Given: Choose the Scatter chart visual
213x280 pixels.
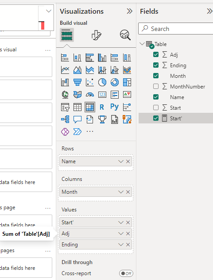Looking at the screenshot, I should [90, 82].
